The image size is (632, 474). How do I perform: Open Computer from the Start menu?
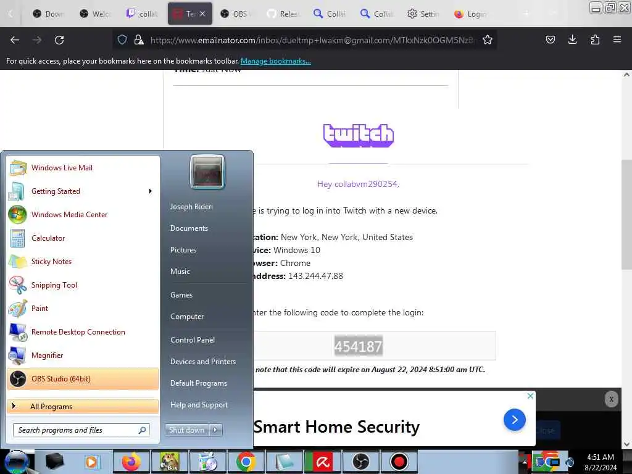187,317
